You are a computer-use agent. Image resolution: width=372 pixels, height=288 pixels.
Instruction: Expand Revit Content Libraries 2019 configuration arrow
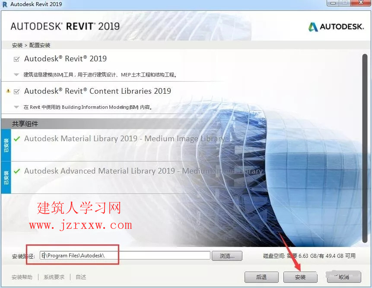[x=16, y=107]
